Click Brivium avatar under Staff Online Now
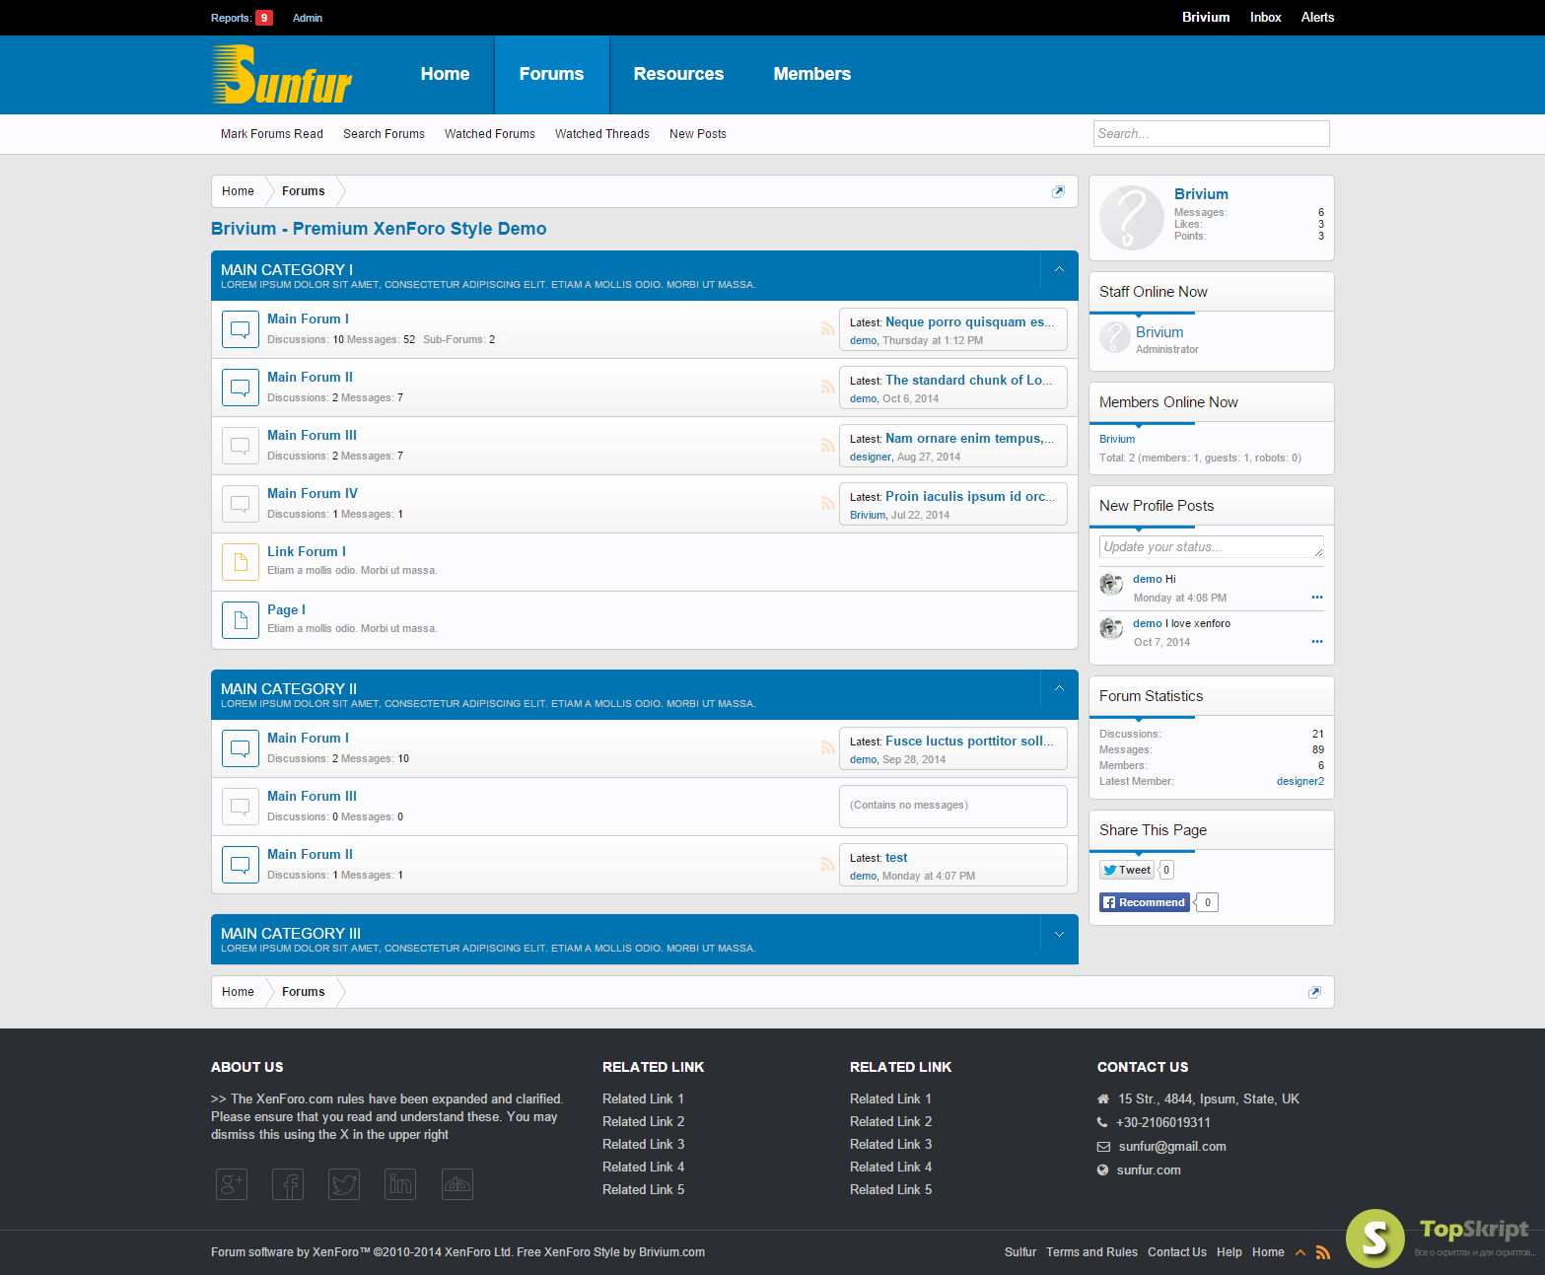1545x1275 pixels. tap(1114, 337)
